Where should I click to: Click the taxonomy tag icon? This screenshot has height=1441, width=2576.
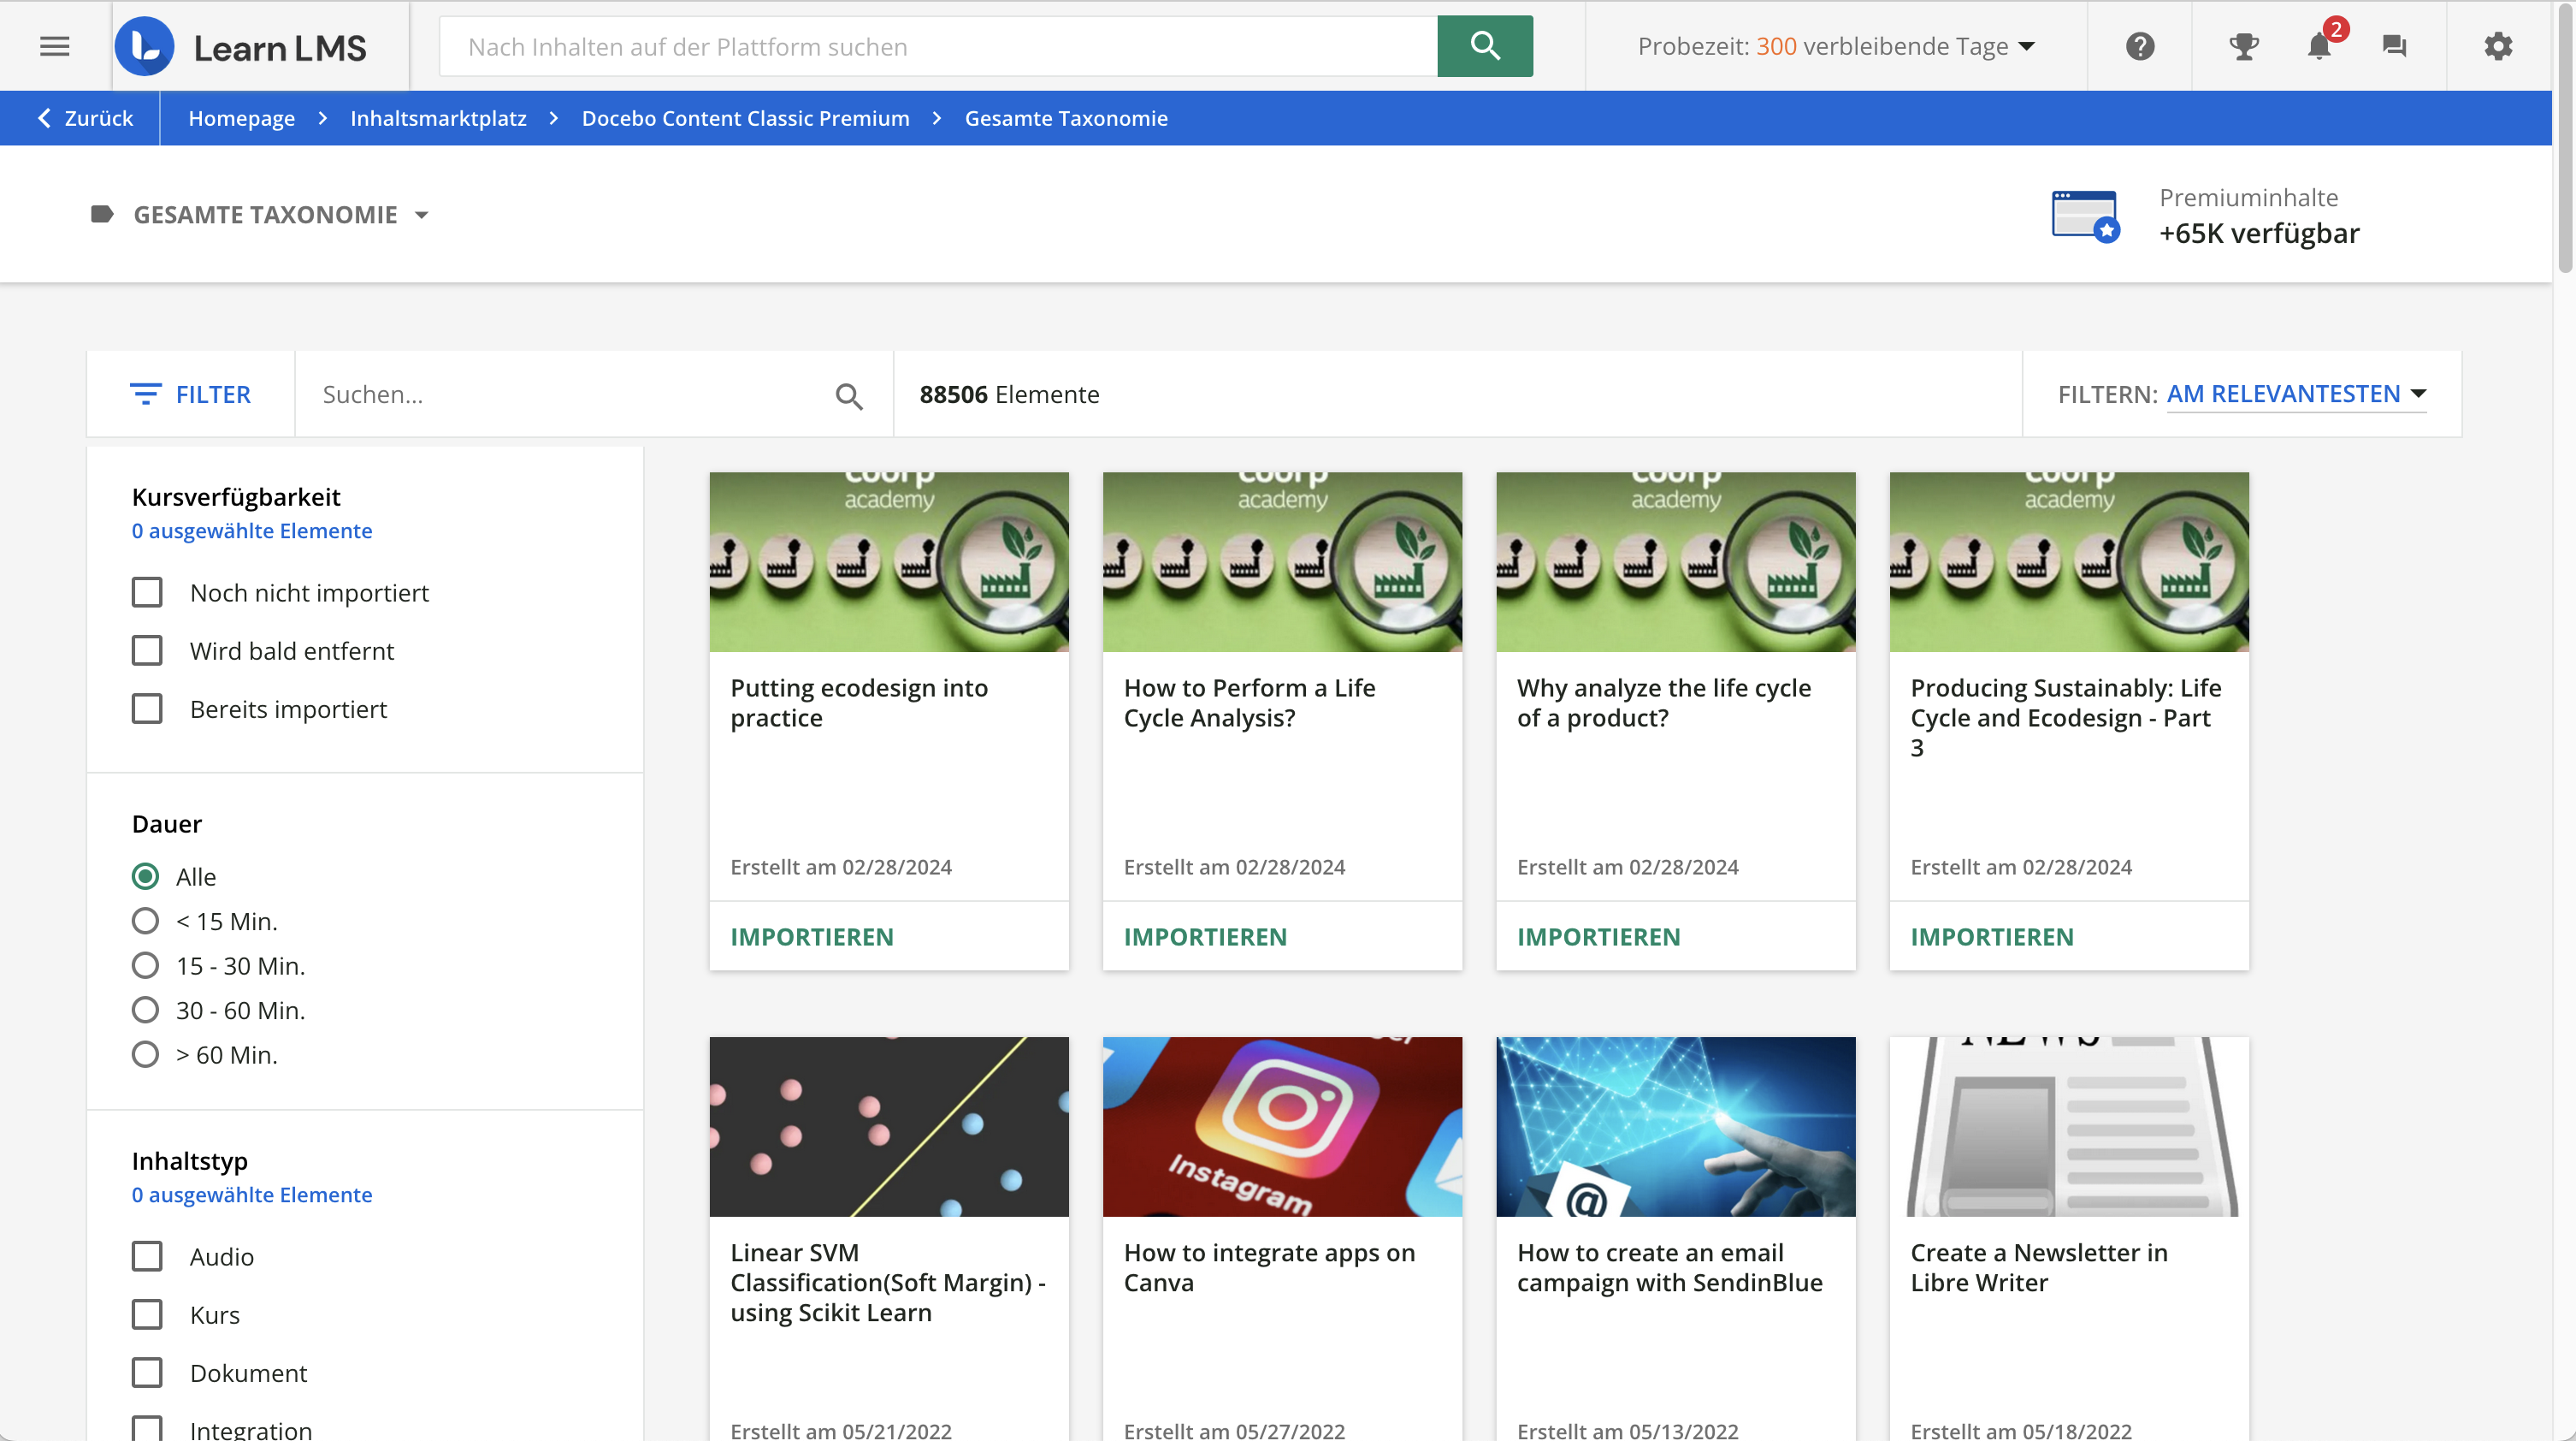click(102, 214)
